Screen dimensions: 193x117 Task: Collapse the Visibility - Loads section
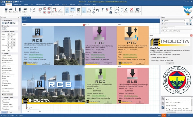point(2,97)
